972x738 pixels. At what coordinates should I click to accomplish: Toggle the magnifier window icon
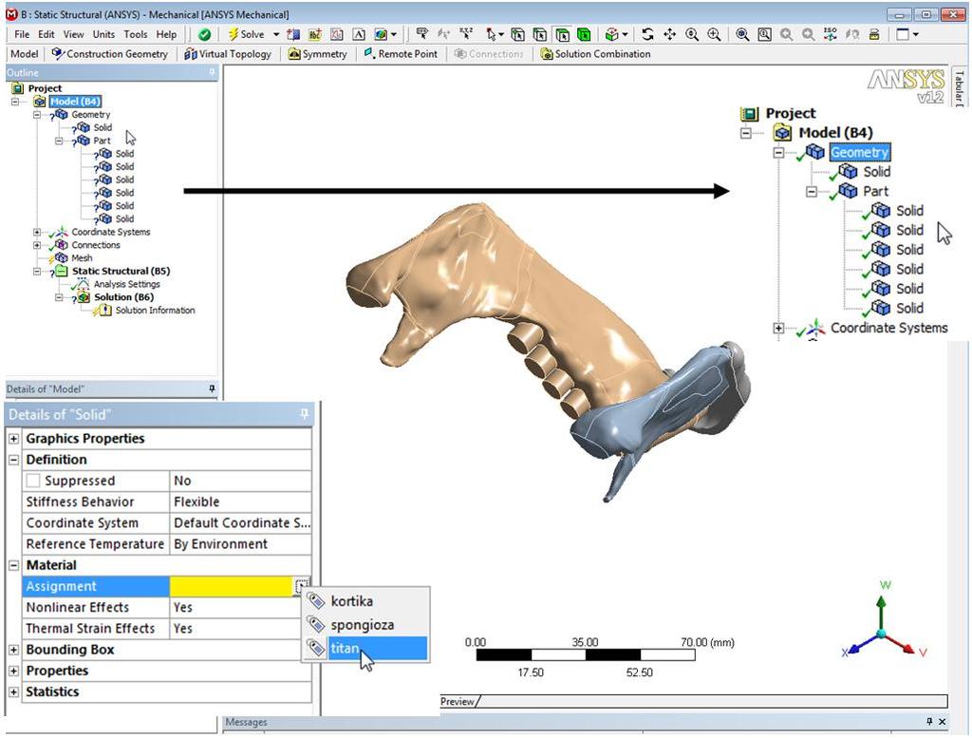pyautogui.click(x=764, y=35)
